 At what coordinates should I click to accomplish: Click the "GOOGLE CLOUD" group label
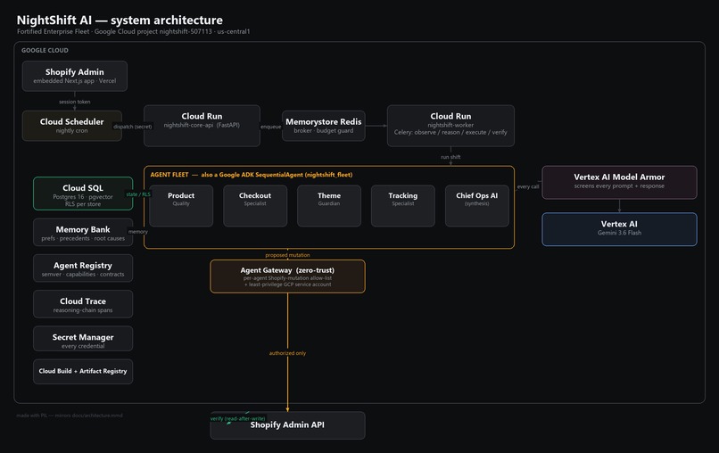pyautogui.click(x=45, y=51)
